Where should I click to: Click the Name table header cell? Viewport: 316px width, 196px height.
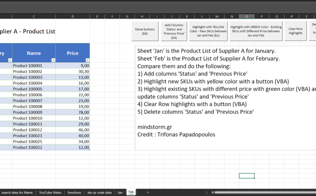(x=34, y=53)
